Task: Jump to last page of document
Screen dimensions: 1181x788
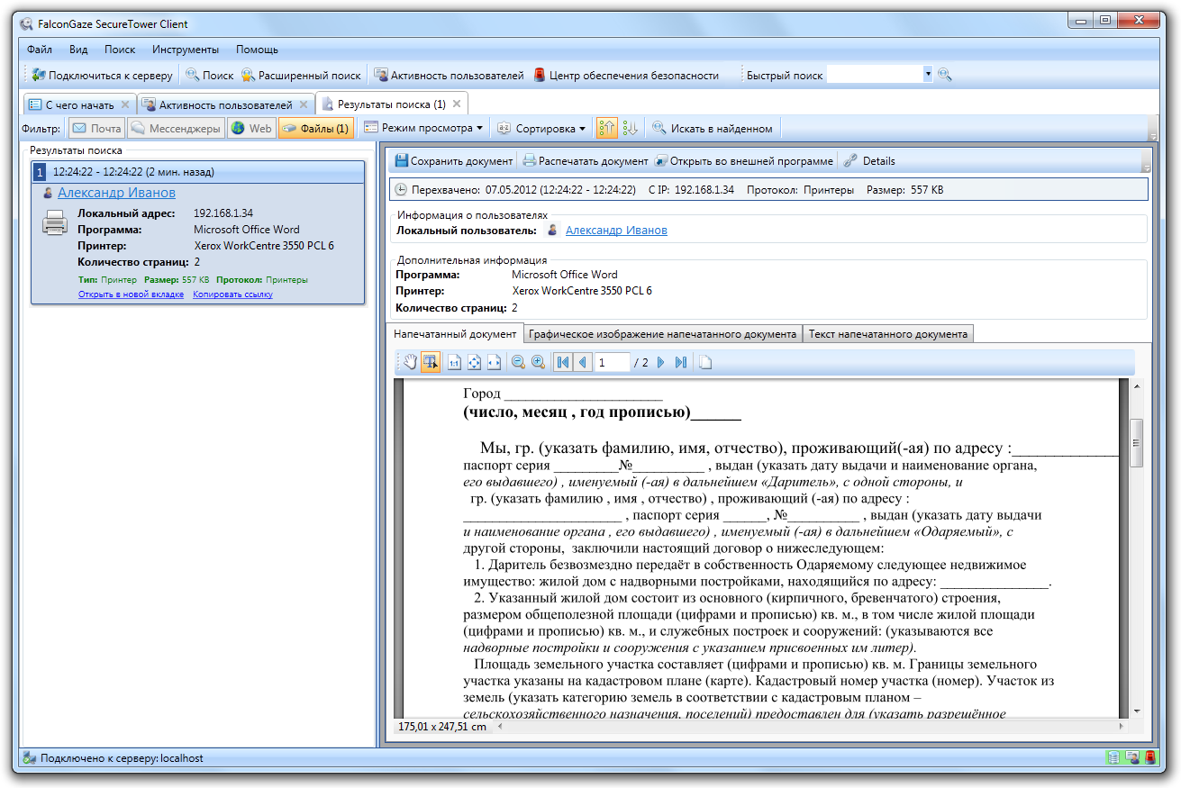Action: [680, 362]
